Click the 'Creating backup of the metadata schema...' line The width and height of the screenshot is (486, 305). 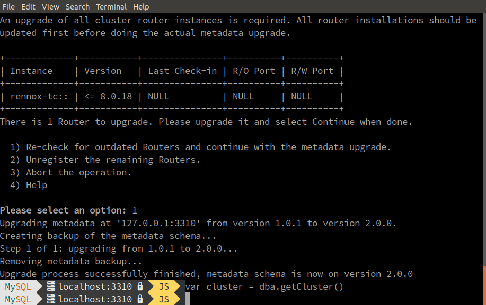[x=108, y=236]
